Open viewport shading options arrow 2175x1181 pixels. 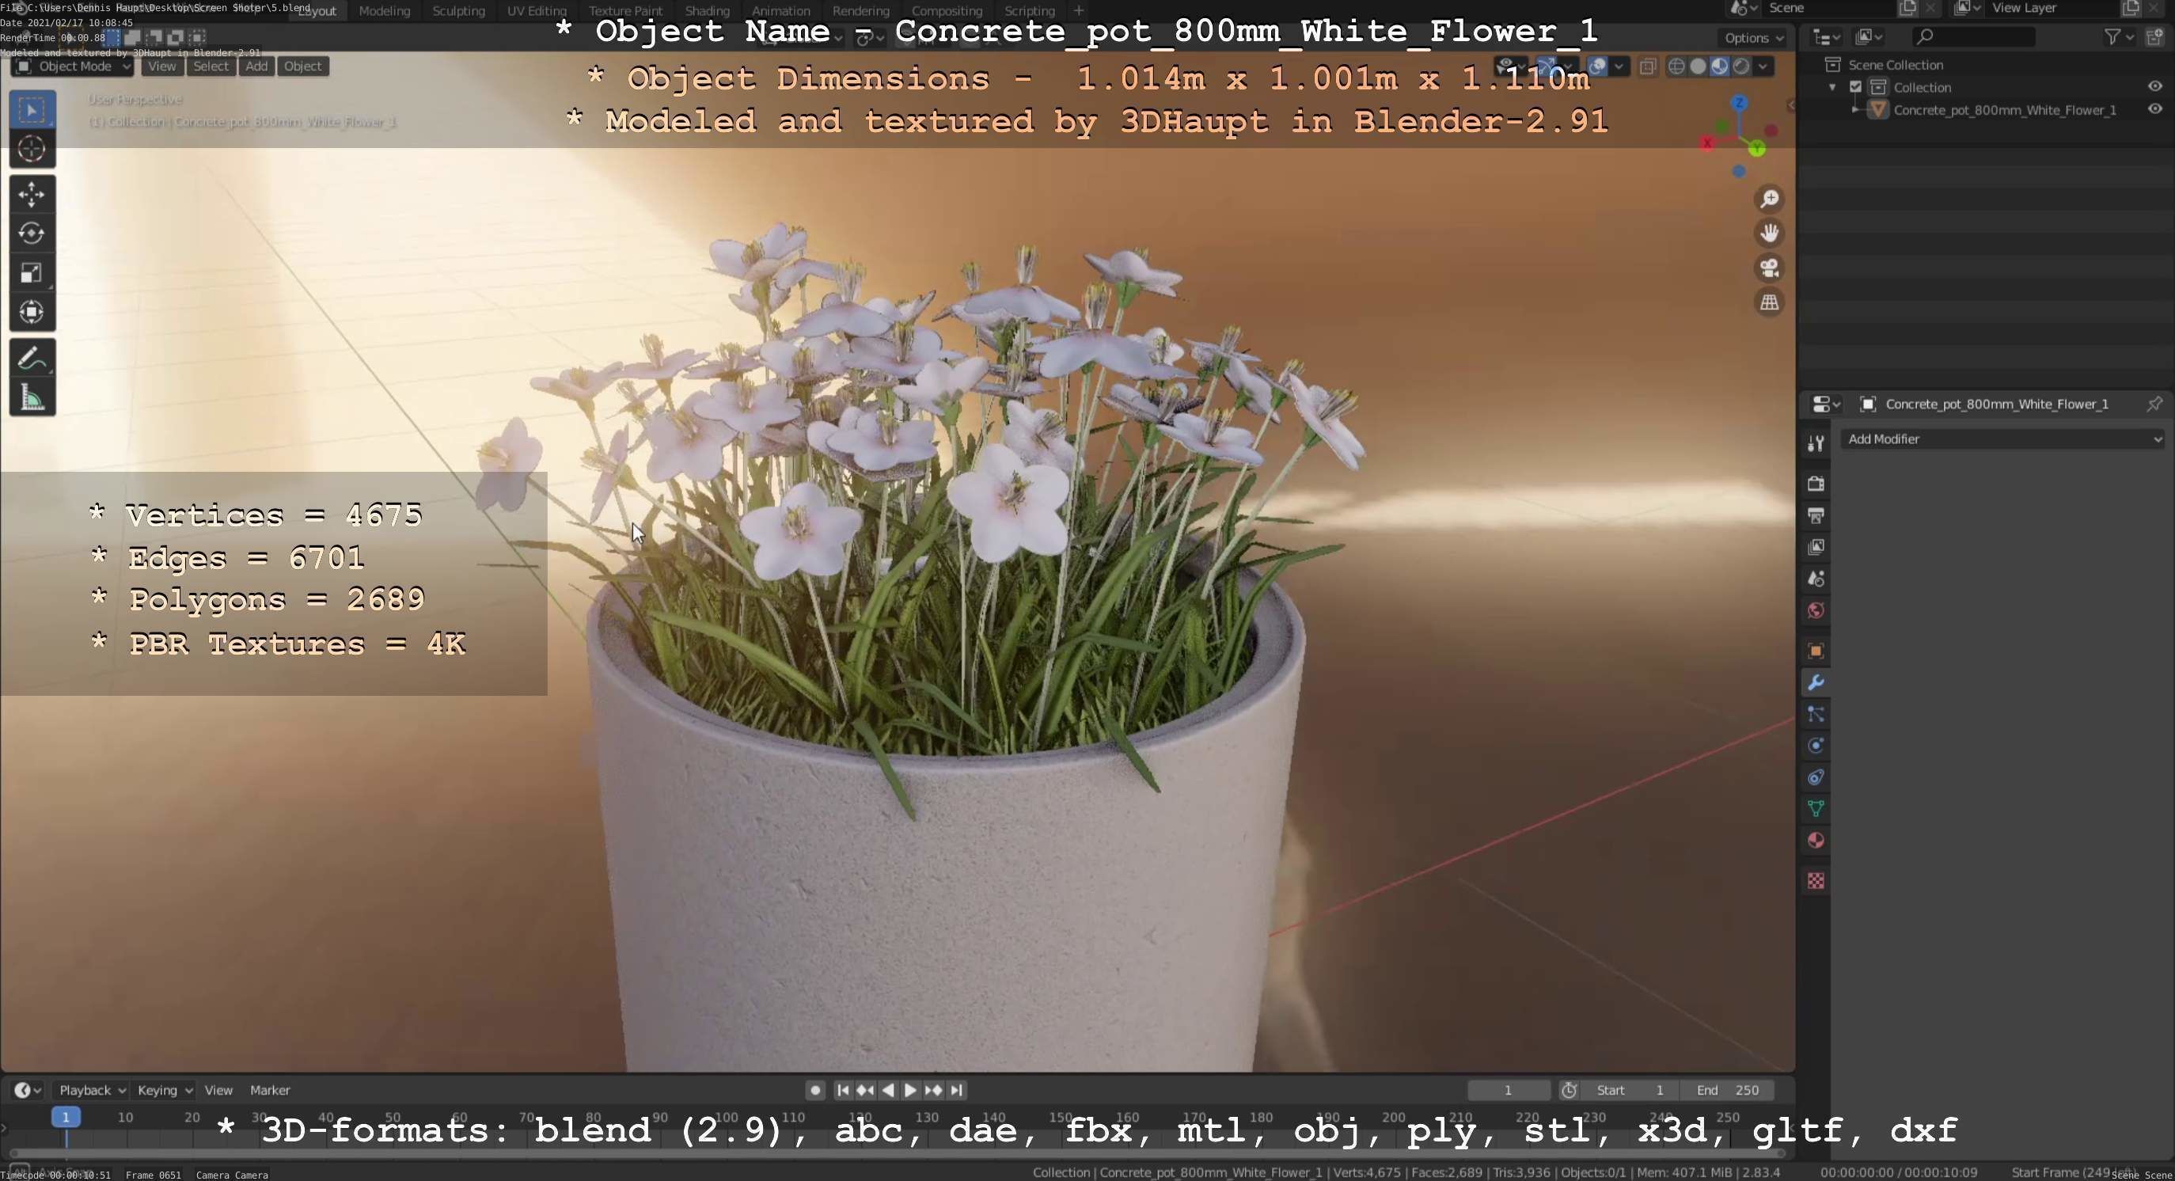pos(1763,66)
